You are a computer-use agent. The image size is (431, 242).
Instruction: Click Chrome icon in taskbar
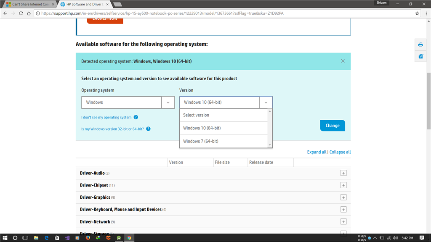click(x=129, y=238)
